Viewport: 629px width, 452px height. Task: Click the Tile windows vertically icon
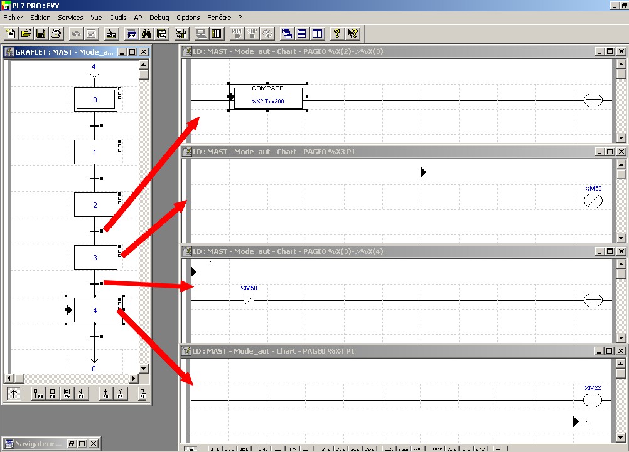(x=317, y=34)
